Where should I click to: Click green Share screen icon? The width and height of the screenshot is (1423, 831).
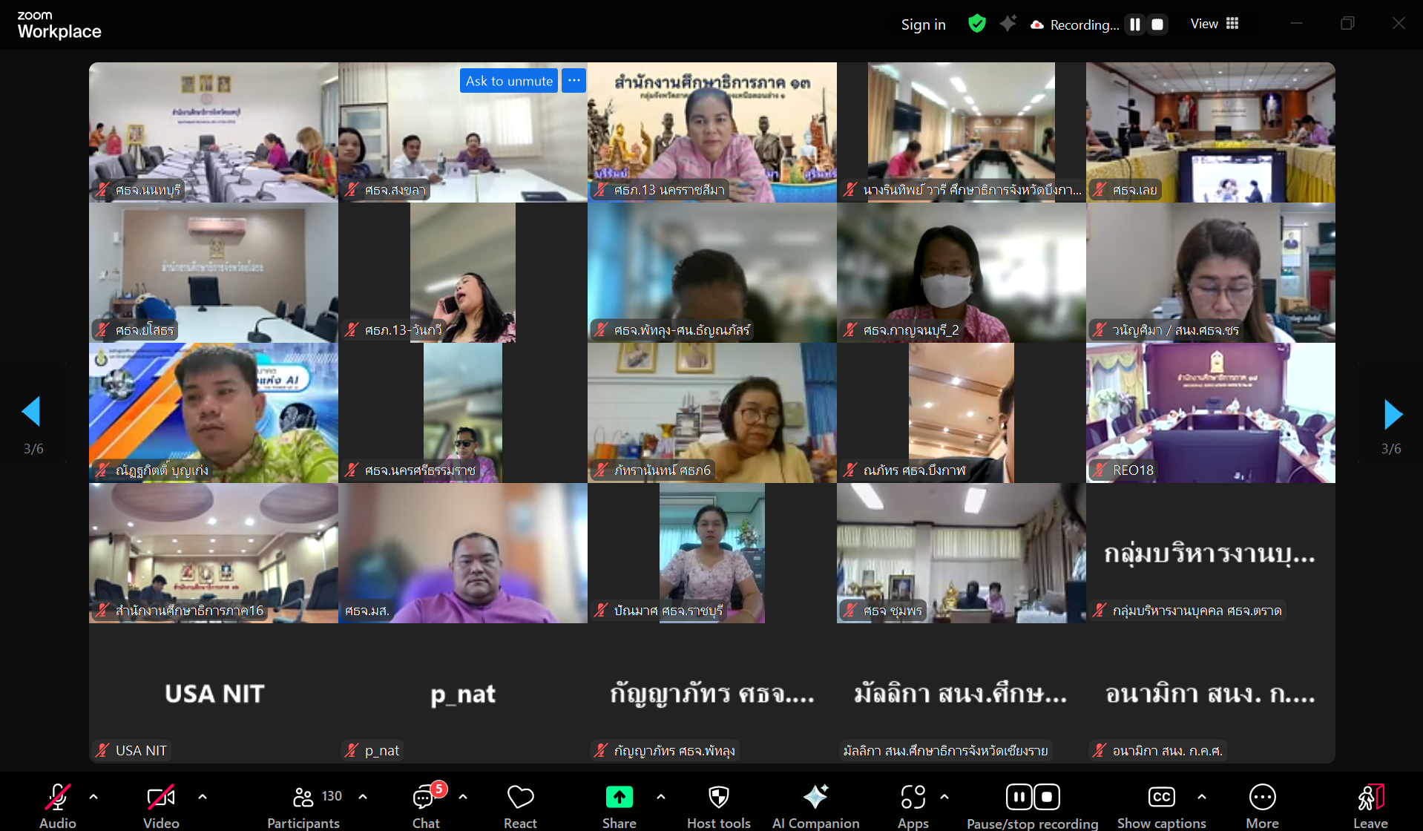coord(619,798)
